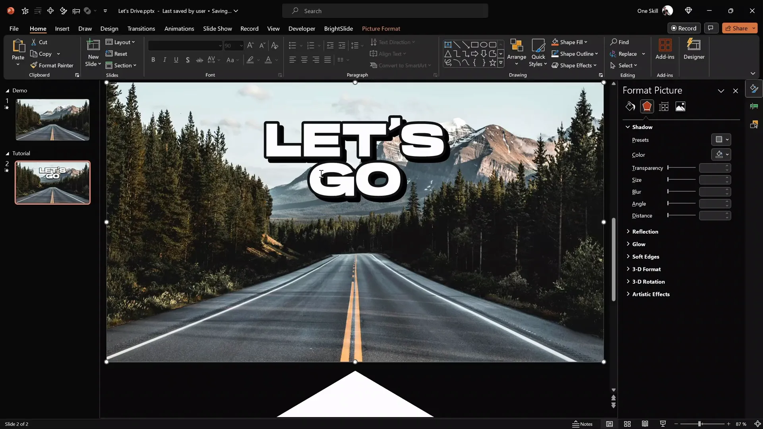The height and width of the screenshot is (429, 763).
Task: Toggle the Notes pane
Action: [x=583, y=424]
